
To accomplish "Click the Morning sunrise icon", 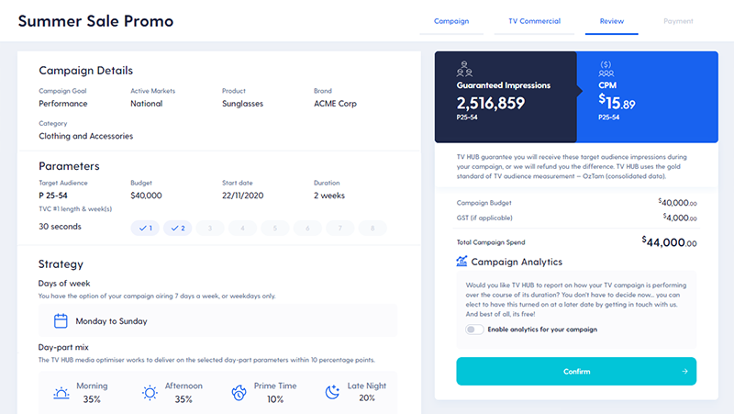I will [61, 393].
